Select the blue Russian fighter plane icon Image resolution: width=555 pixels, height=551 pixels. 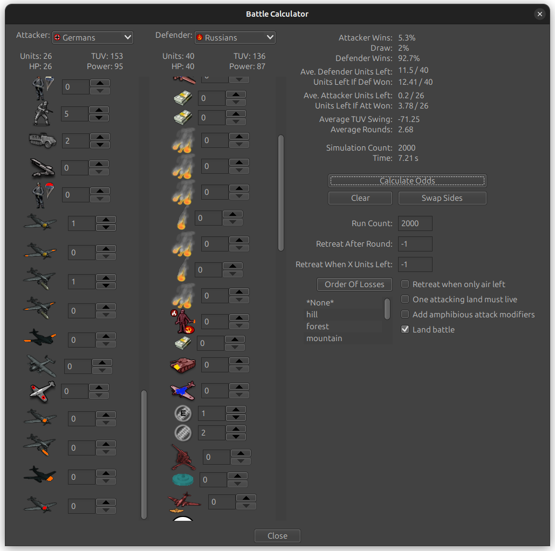183,390
